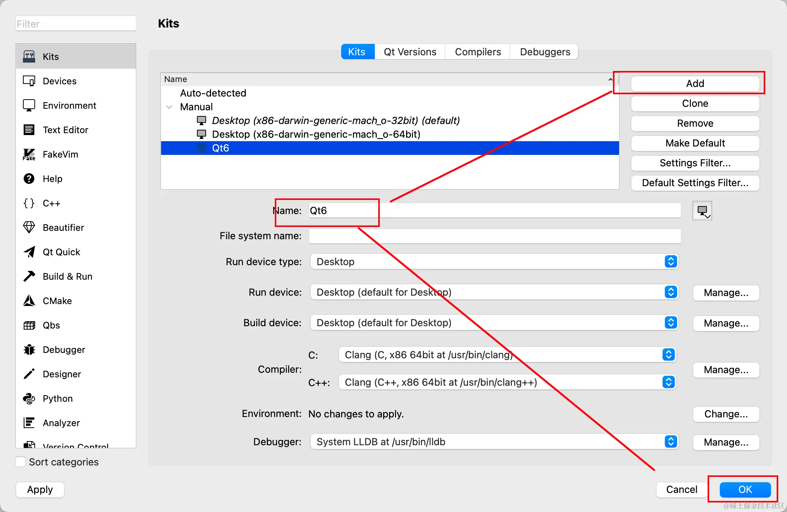Open the Environment settings icon
This screenshot has height=512, width=787.
coord(29,105)
